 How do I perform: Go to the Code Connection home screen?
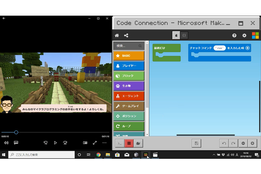117,35
